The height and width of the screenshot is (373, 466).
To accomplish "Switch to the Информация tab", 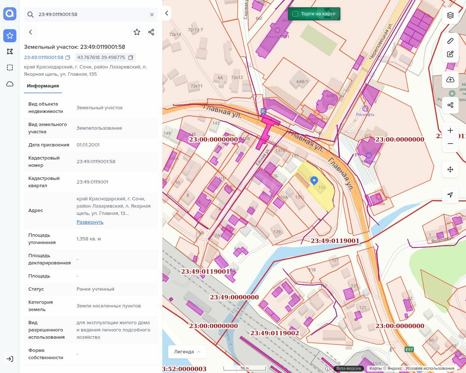I will pos(43,86).
